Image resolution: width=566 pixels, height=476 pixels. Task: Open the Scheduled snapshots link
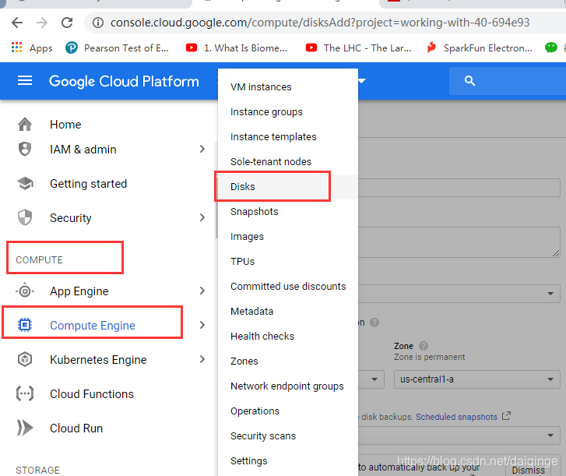[x=456, y=417]
